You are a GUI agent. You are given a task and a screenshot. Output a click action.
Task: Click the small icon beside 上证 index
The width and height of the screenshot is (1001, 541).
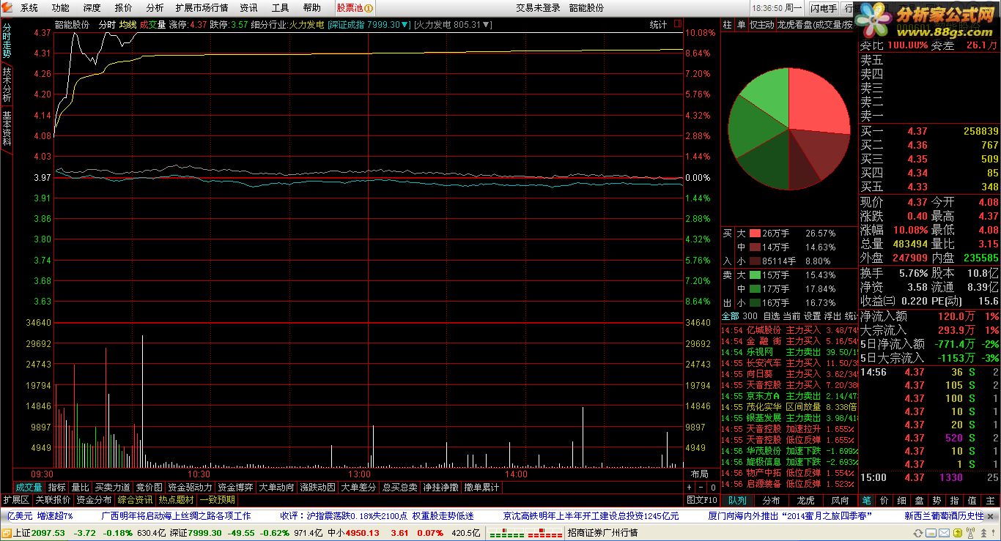[x=7, y=533]
